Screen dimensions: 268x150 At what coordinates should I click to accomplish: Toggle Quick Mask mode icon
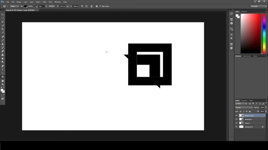[x=3, y=95]
